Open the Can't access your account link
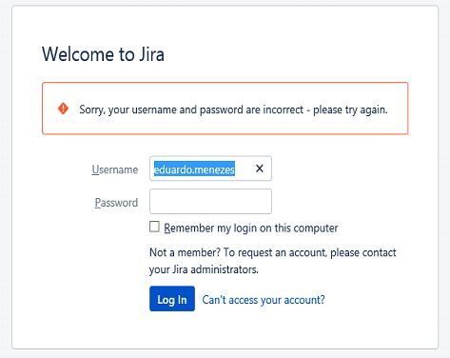 click(x=264, y=300)
